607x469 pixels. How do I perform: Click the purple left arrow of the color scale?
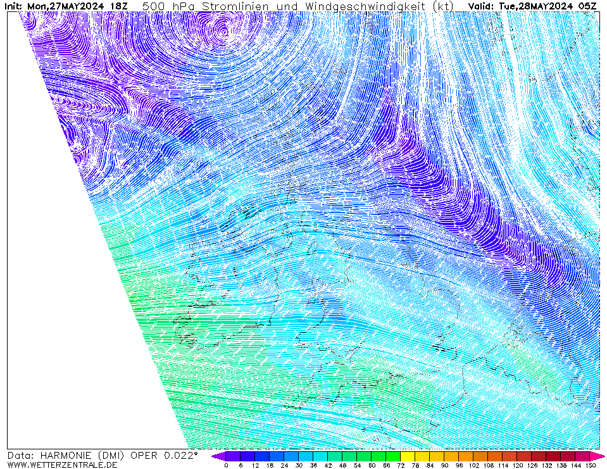219,456
